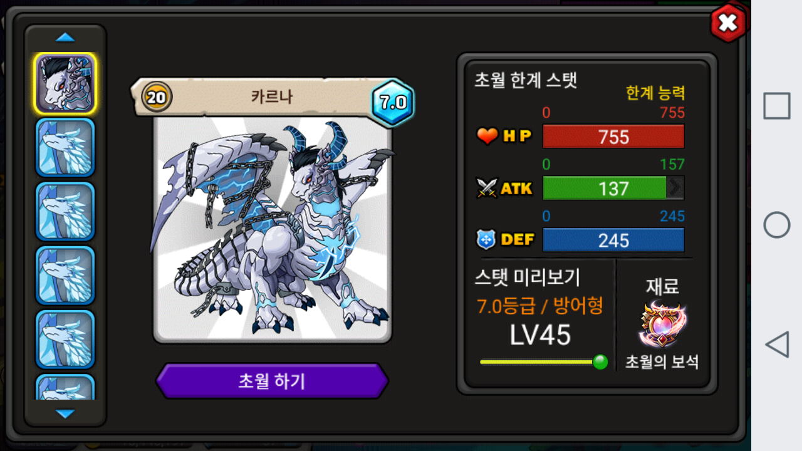Tap the 초월 하기 purple button
802x451 pixels.
click(x=272, y=381)
